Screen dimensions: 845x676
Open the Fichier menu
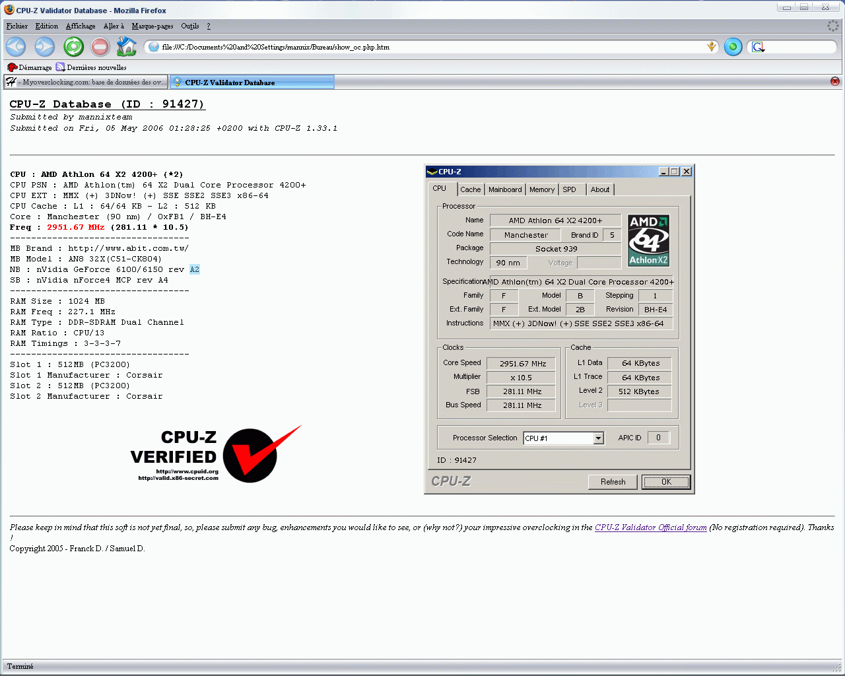[x=17, y=26]
